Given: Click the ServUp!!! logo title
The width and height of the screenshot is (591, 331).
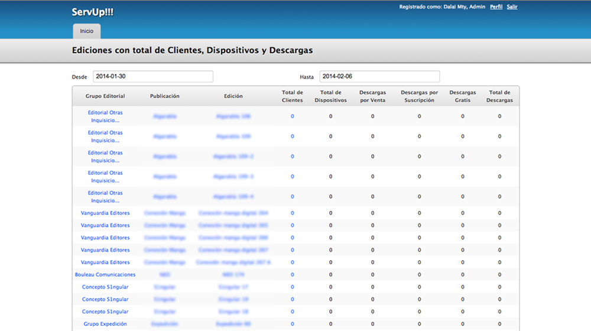Looking at the screenshot, I should [92, 12].
